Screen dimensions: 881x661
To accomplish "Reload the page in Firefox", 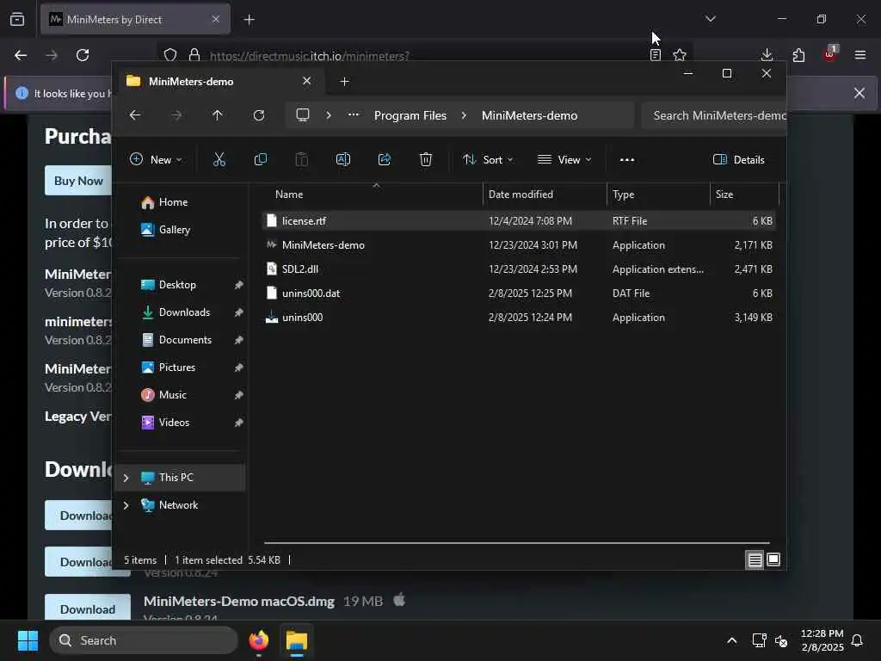I will (x=83, y=55).
